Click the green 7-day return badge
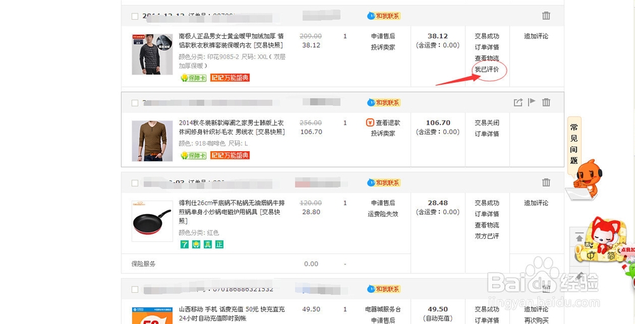 pos(185,244)
